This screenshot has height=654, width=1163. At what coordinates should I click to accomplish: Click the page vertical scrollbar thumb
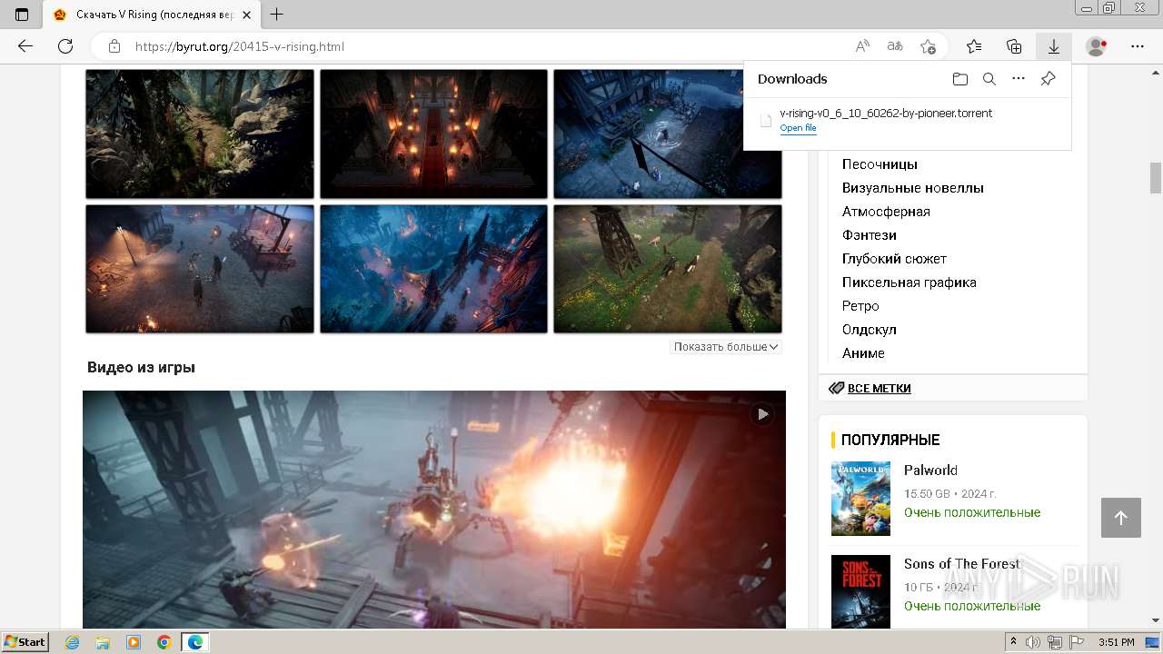coord(1156,178)
